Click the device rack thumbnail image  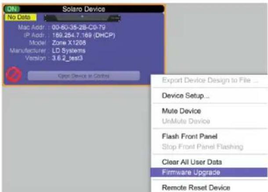(x=83, y=18)
